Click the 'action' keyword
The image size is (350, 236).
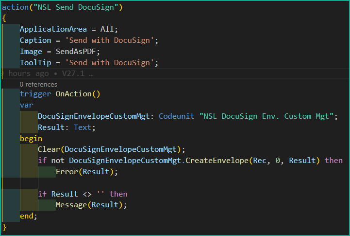point(15,7)
